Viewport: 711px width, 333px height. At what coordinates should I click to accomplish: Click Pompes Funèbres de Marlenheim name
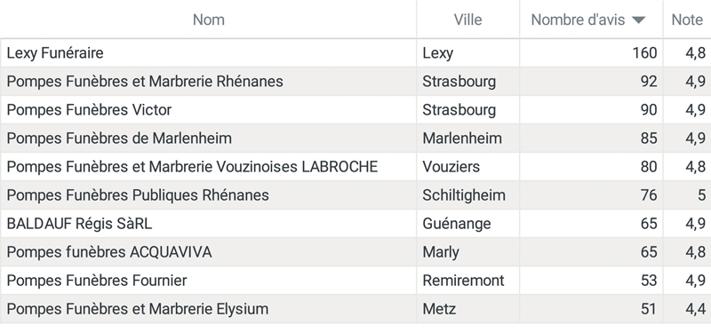(119, 139)
